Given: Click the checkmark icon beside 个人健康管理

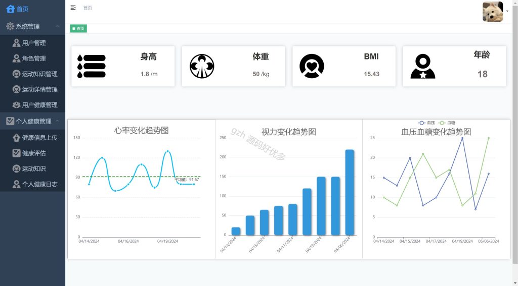Looking at the screenshot, I should click(x=10, y=121).
